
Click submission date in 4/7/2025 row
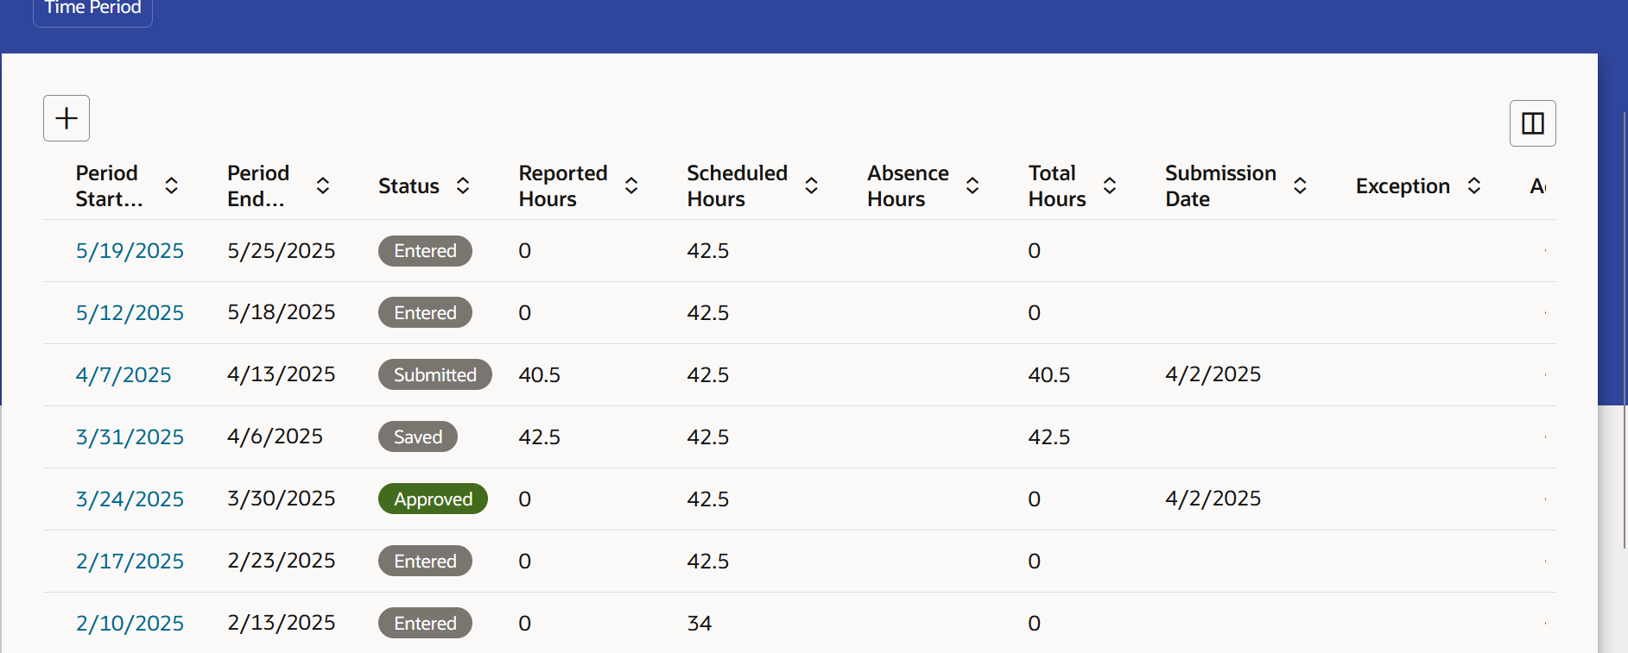pos(1213,374)
